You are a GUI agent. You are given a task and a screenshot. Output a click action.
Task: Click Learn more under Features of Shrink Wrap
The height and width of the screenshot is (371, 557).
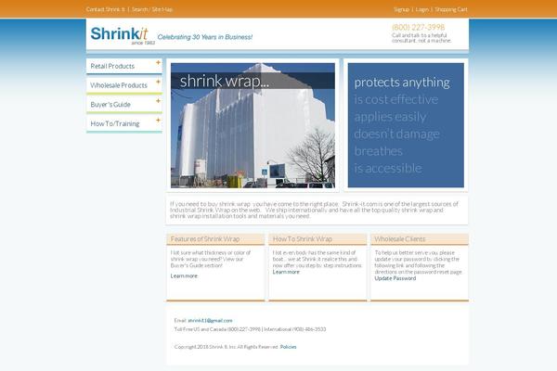point(184,275)
